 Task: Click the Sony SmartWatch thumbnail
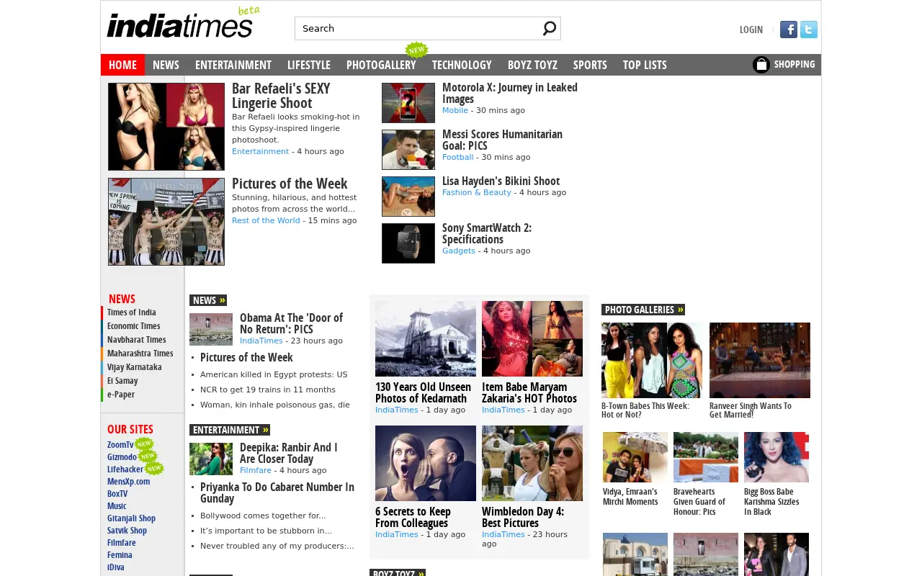click(408, 243)
